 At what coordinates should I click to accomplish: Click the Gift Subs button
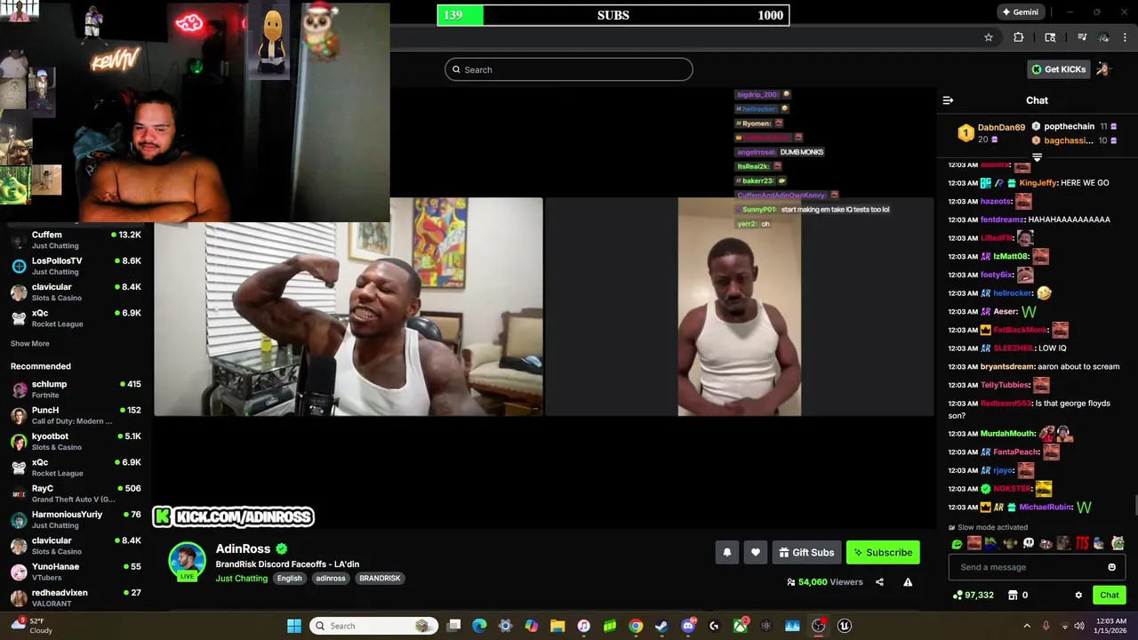[x=806, y=552]
